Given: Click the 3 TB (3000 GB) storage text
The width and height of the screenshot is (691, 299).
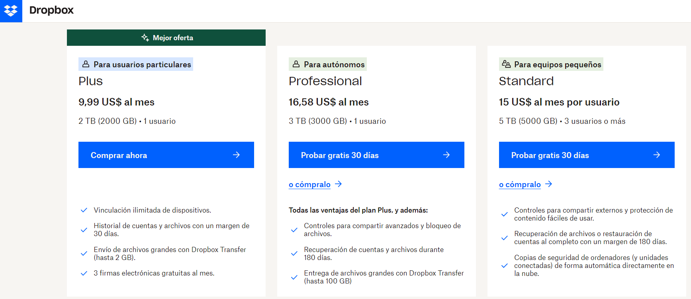Looking at the screenshot, I should coord(318,121).
